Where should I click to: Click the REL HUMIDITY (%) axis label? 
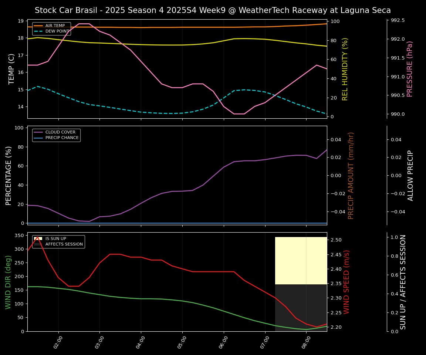click(345, 69)
